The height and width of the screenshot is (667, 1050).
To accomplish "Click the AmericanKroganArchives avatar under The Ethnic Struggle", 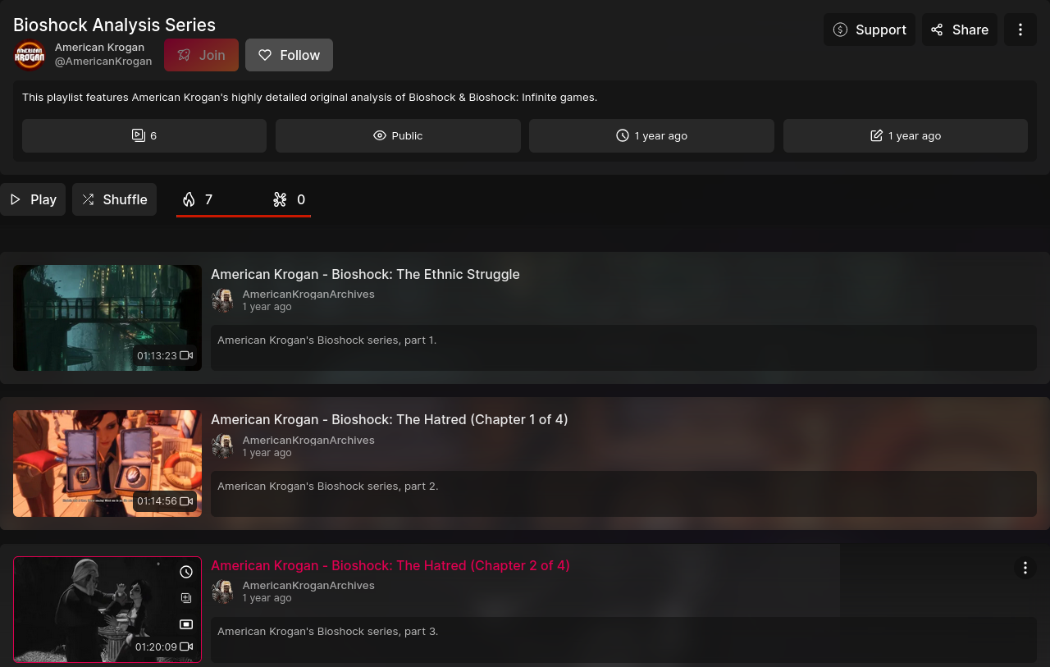I will [x=223, y=300].
